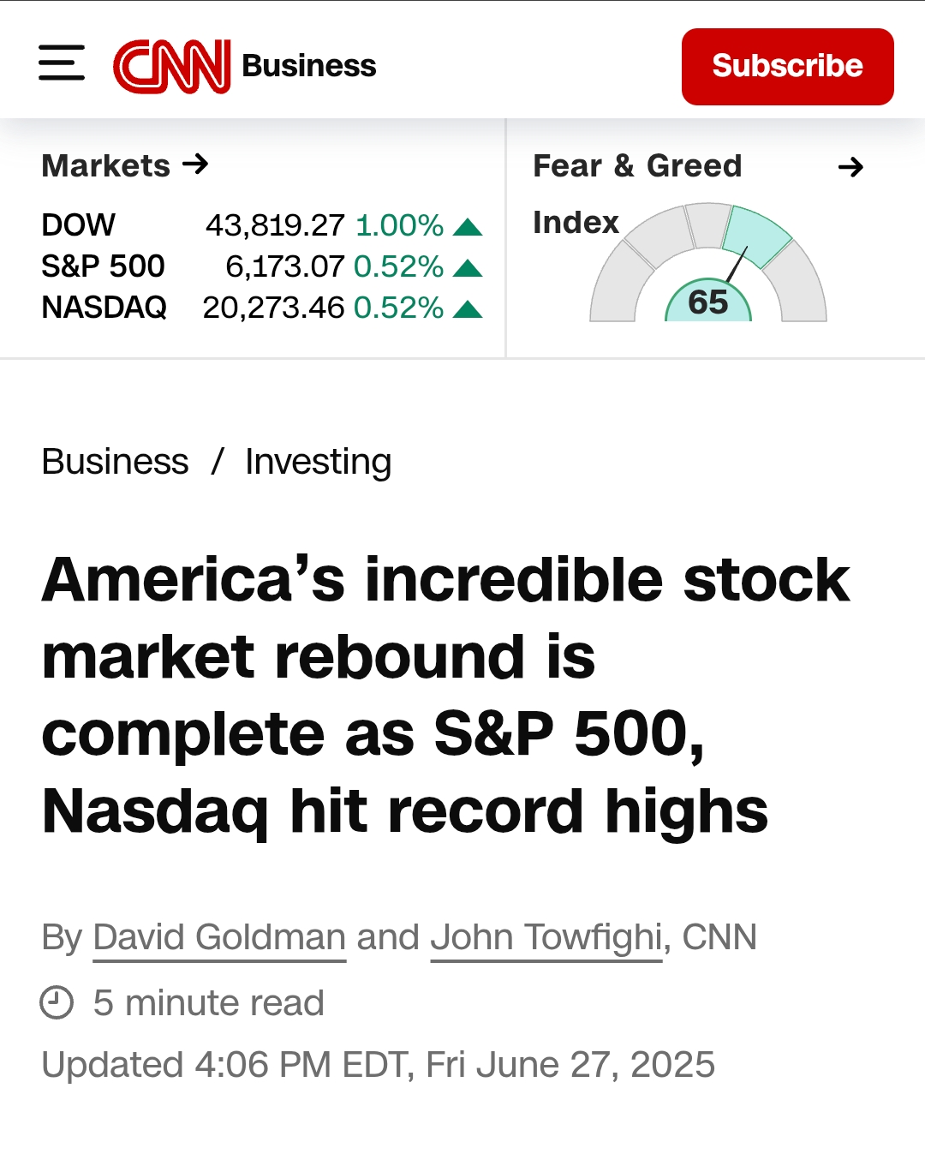Open the Markets section heading
The width and height of the screenshot is (925, 1154).
[106, 165]
